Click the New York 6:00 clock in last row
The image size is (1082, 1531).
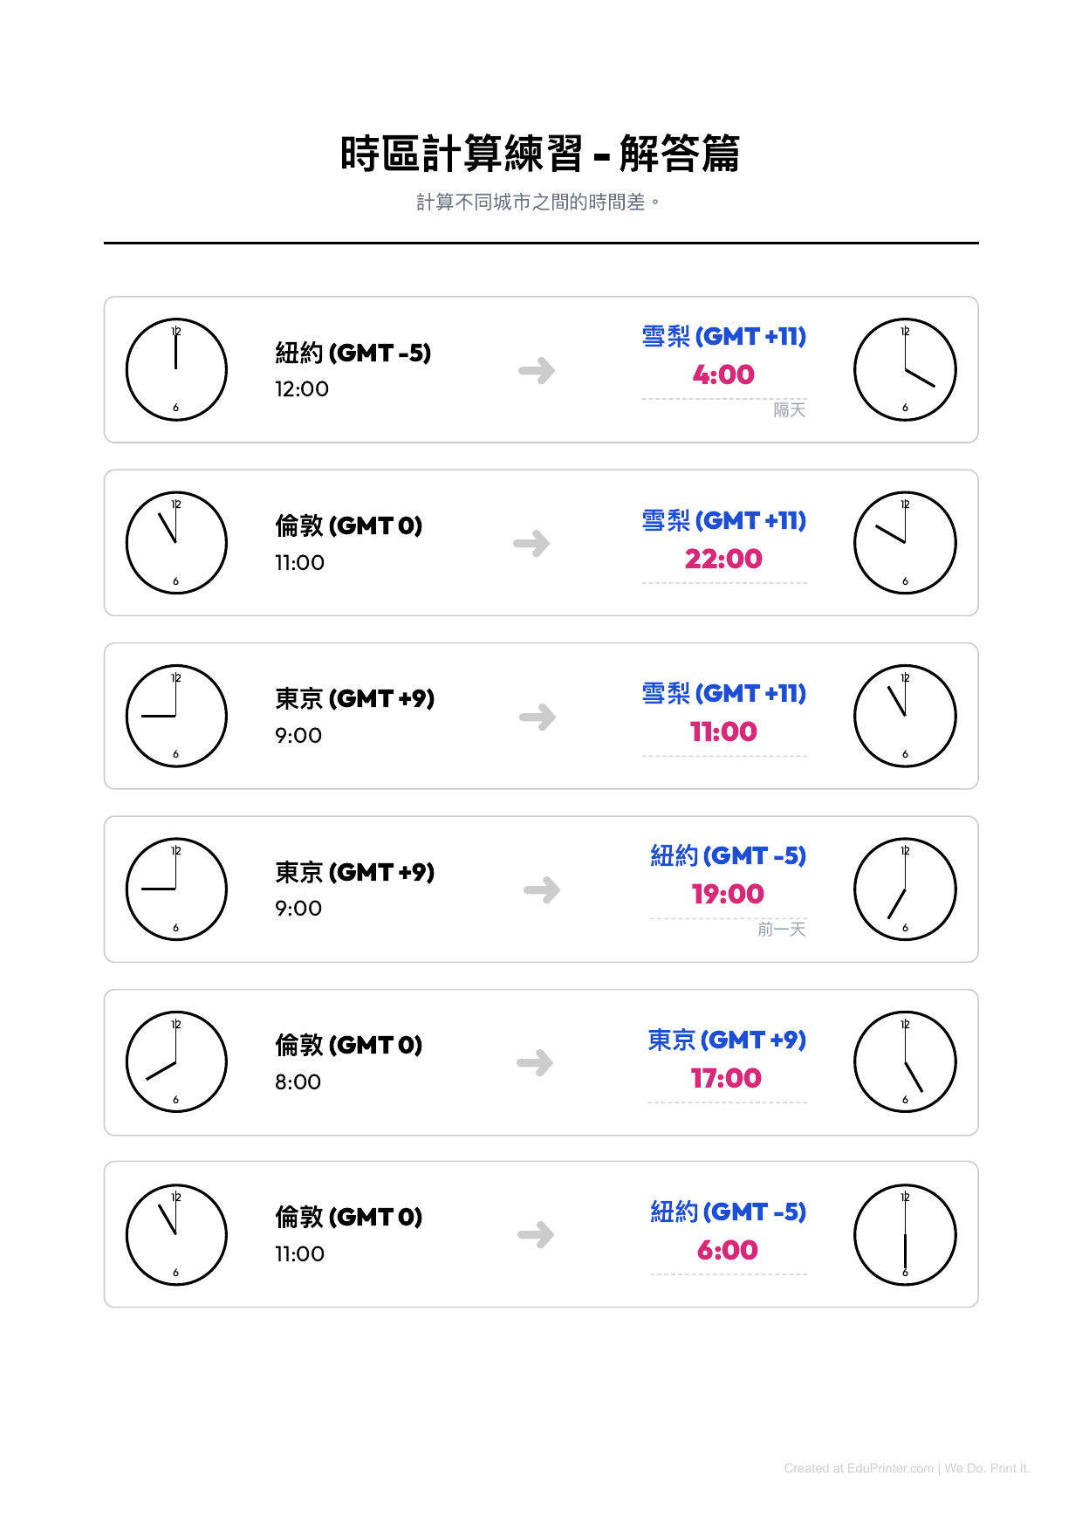[905, 1234]
